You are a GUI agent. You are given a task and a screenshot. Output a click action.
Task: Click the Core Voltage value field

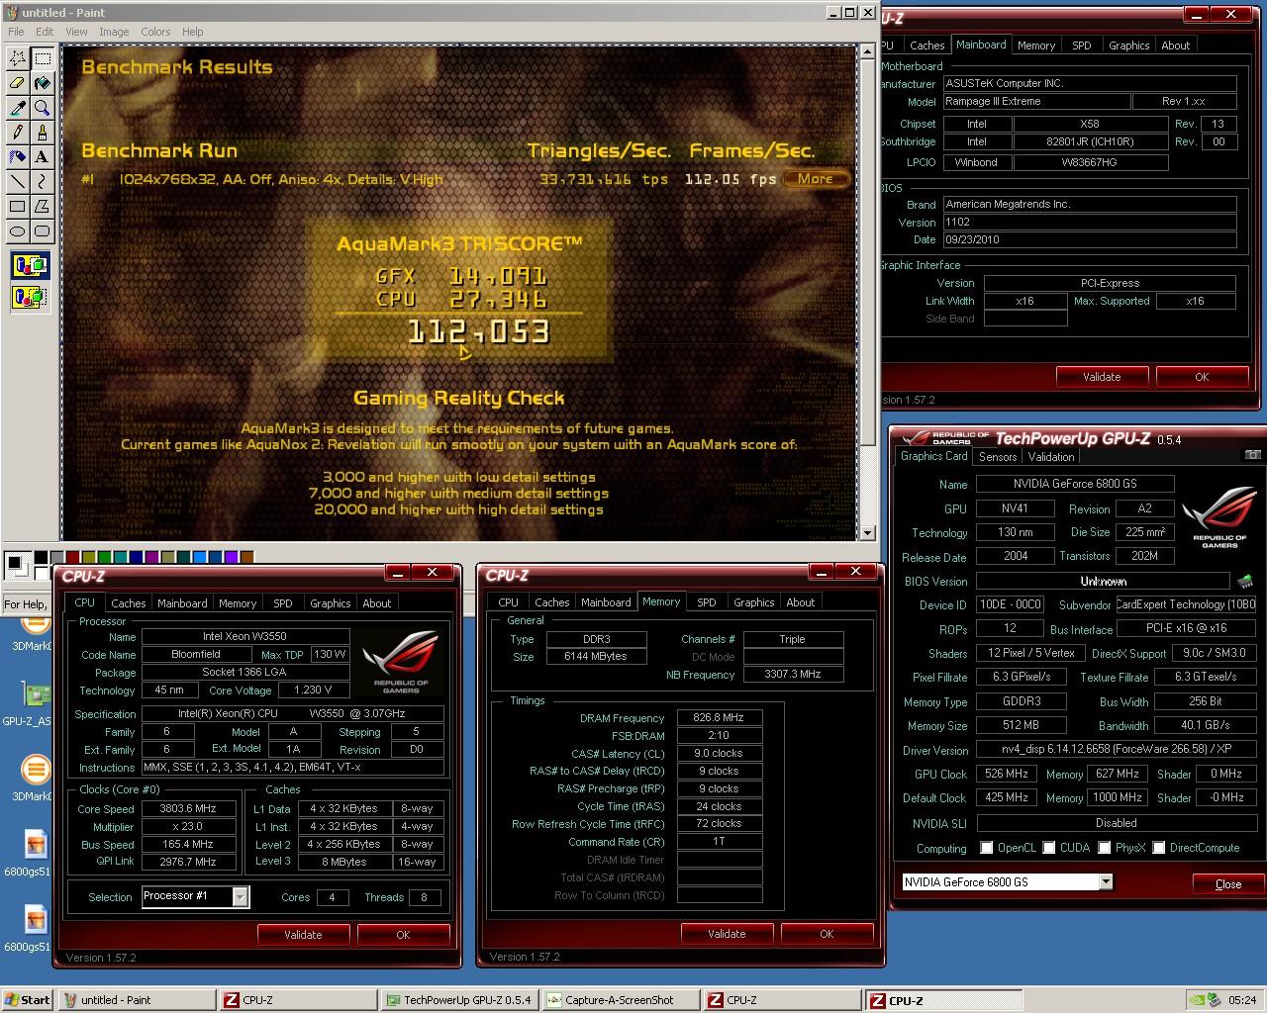coord(314,691)
